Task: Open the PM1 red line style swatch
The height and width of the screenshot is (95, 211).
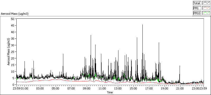Action: click(x=206, y=8)
